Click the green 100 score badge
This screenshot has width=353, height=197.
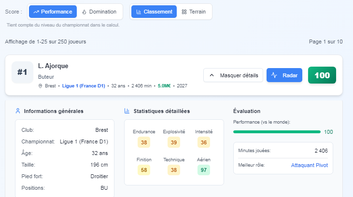click(322, 75)
